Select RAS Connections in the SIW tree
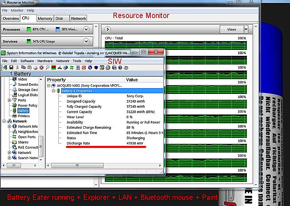The width and height of the screenshot is (290, 206). pos(28,147)
